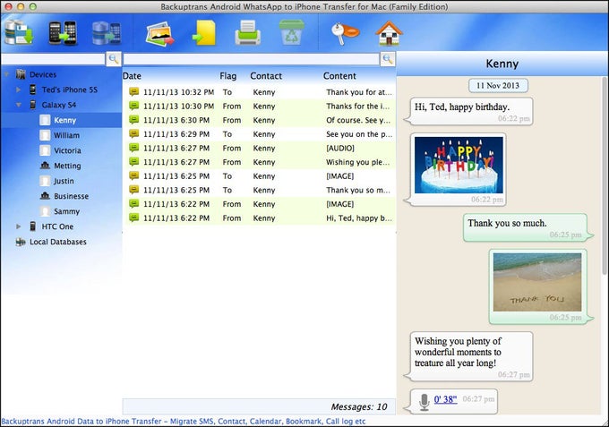609x427 pixels.
Task: Sort by the Flag column header
Action: [x=228, y=76]
